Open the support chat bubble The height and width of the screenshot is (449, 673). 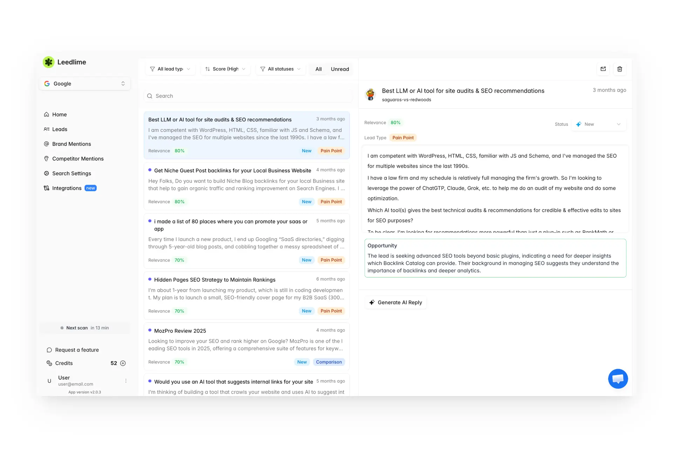click(618, 379)
